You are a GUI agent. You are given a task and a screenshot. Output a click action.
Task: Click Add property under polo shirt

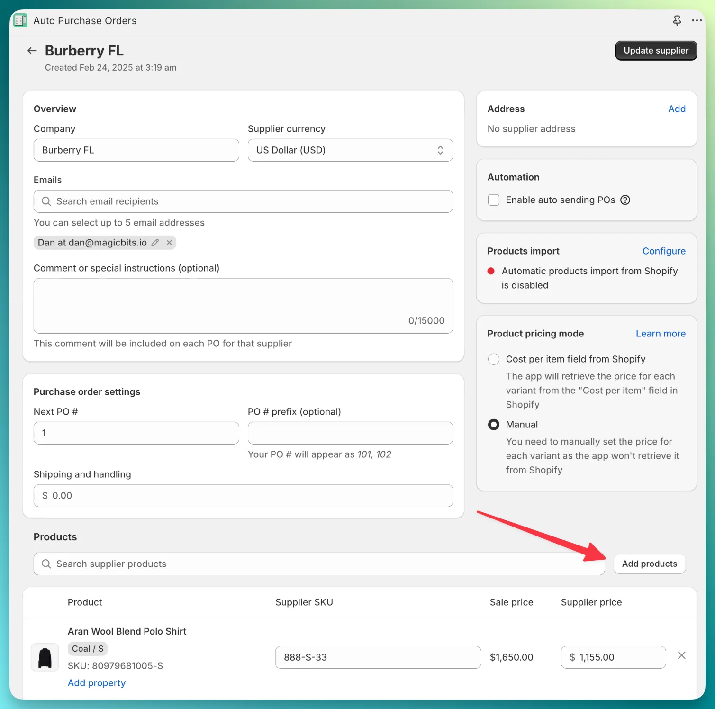point(97,683)
